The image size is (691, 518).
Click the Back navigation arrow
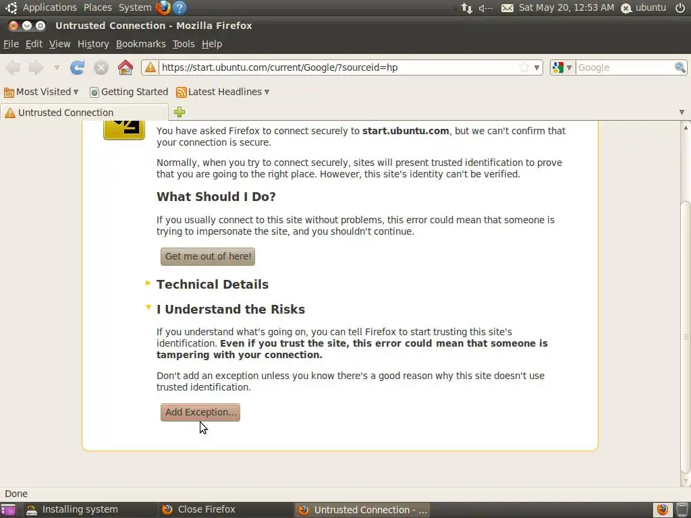pyautogui.click(x=12, y=67)
